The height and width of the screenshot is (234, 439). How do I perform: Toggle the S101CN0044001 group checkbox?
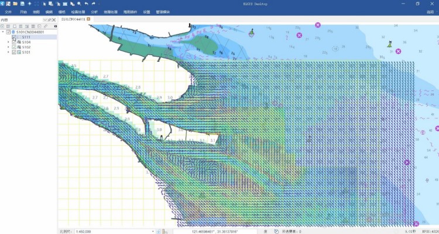click(8, 32)
